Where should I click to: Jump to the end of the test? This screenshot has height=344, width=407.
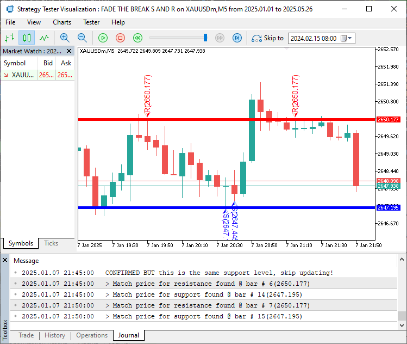237,38
